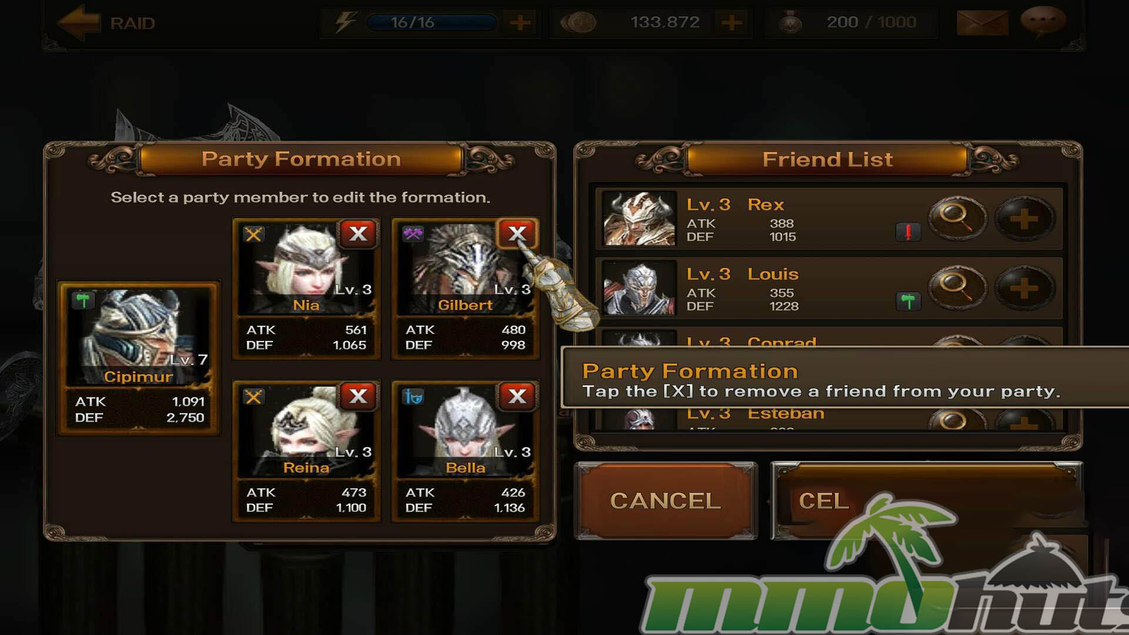Image resolution: width=1129 pixels, height=635 pixels.
Task: Remove Gilbert from the party
Action: pyautogui.click(x=517, y=234)
